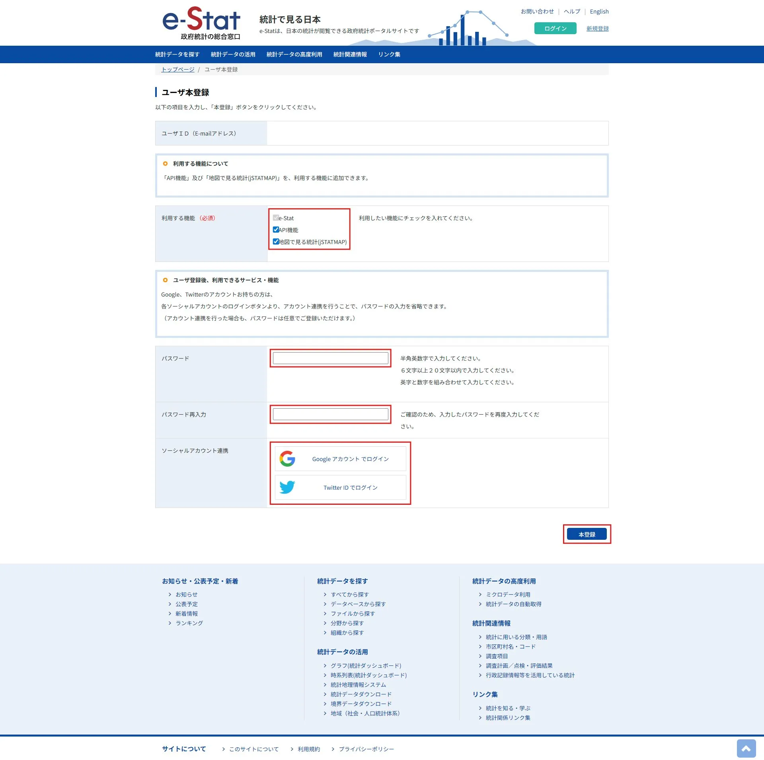Open footer 行政記録情報等を活用している統計 link
The image size is (764, 760).
point(530,675)
